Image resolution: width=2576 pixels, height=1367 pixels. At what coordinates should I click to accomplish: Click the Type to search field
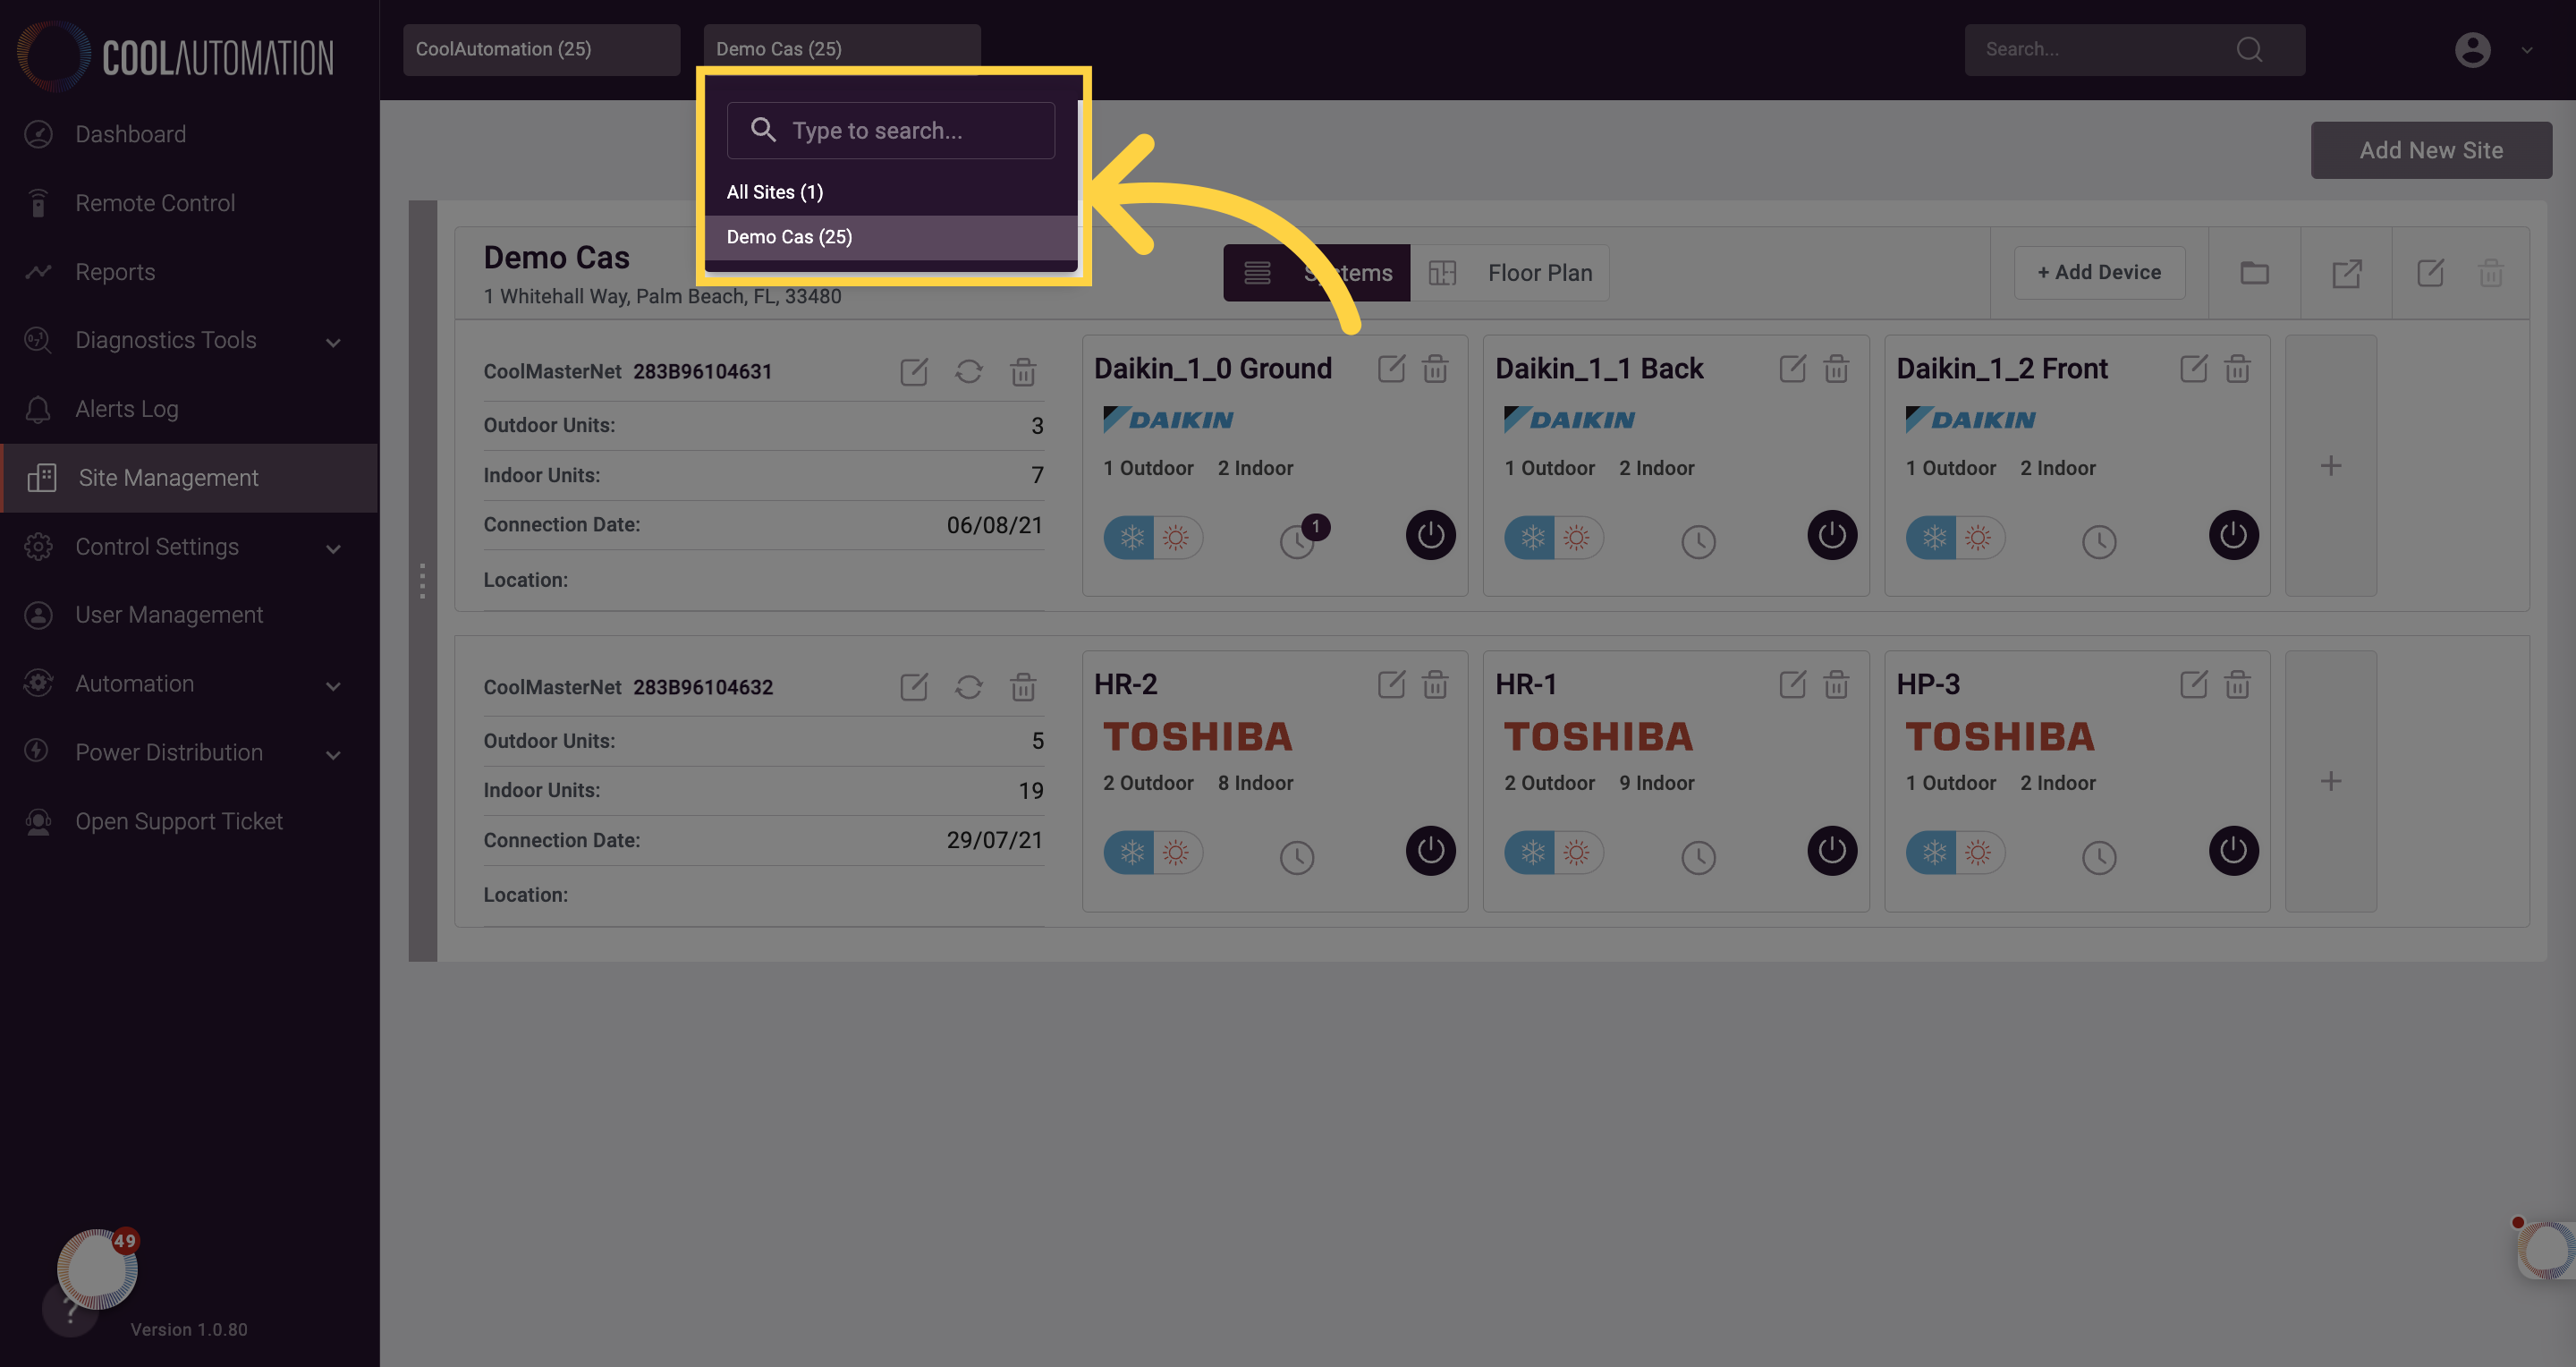[890, 130]
